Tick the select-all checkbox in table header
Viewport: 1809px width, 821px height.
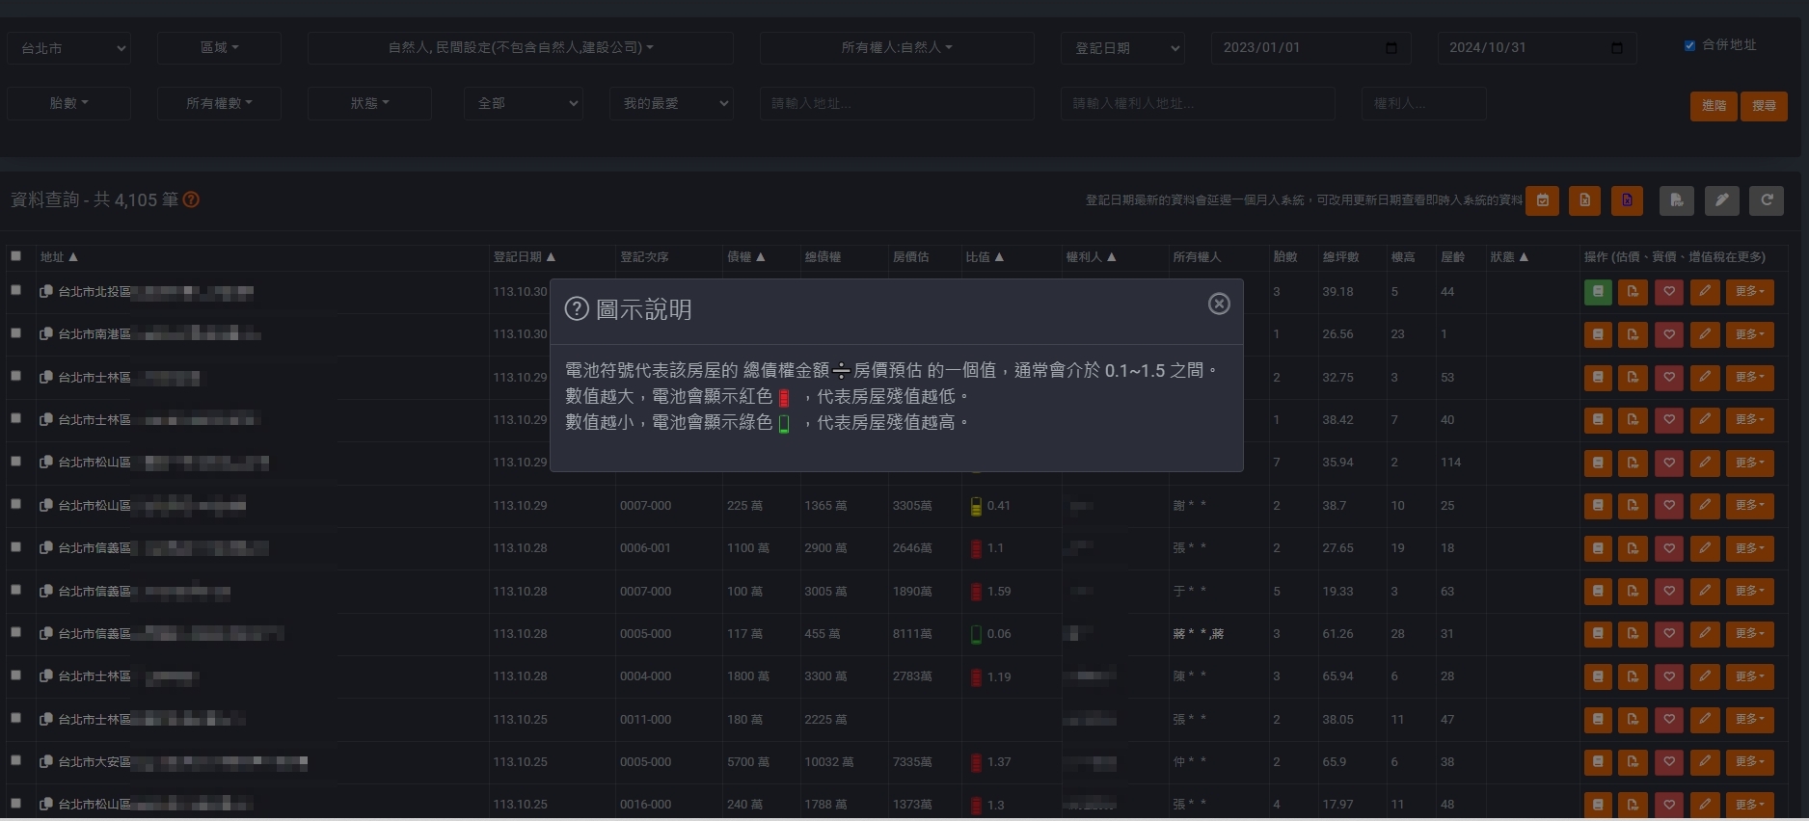click(x=16, y=256)
